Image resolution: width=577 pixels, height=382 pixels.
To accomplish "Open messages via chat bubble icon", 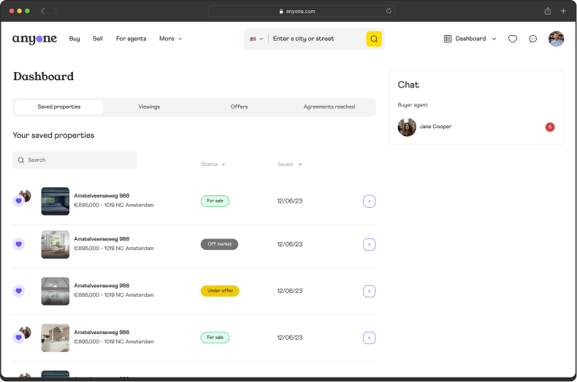I will point(533,39).
